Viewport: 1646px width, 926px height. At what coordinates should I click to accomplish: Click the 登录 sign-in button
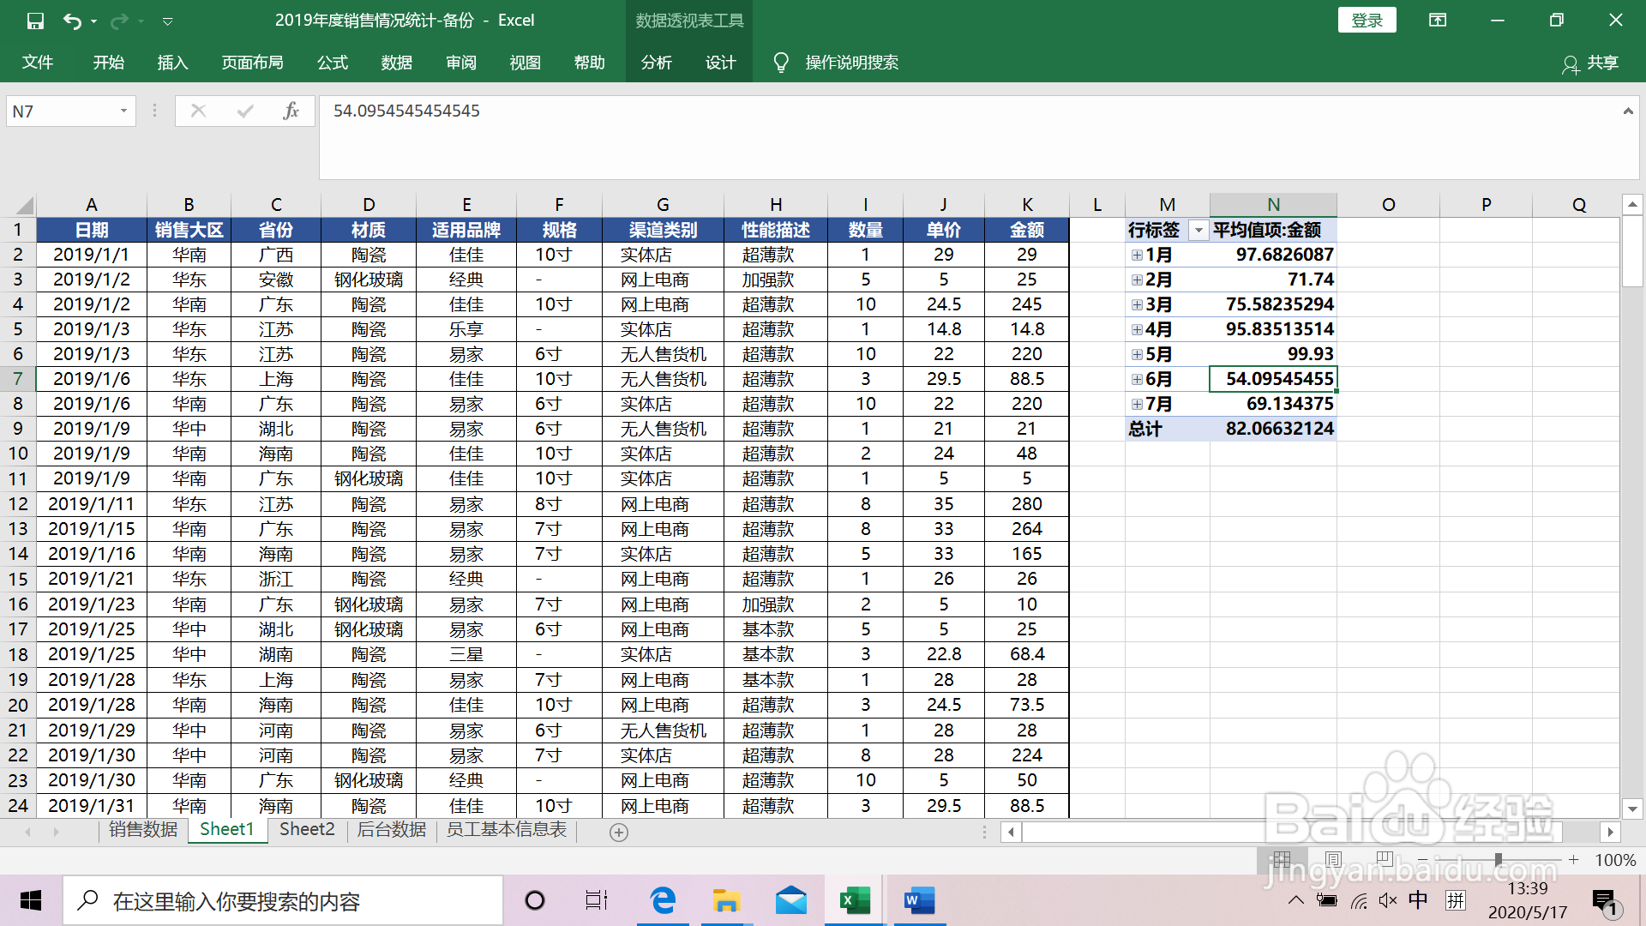[x=1367, y=20]
